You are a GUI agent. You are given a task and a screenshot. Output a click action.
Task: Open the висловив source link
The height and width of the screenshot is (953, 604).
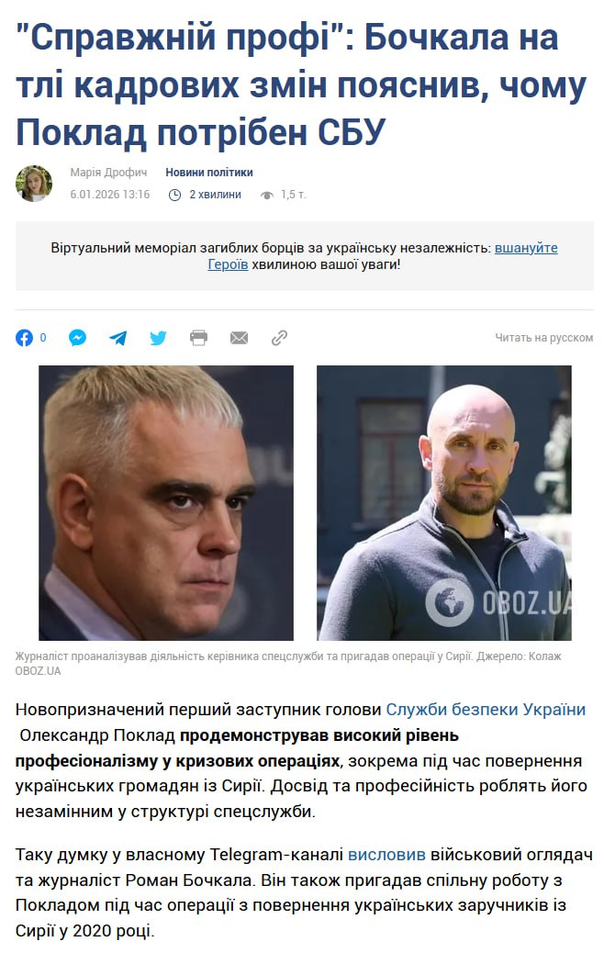(386, 855)
